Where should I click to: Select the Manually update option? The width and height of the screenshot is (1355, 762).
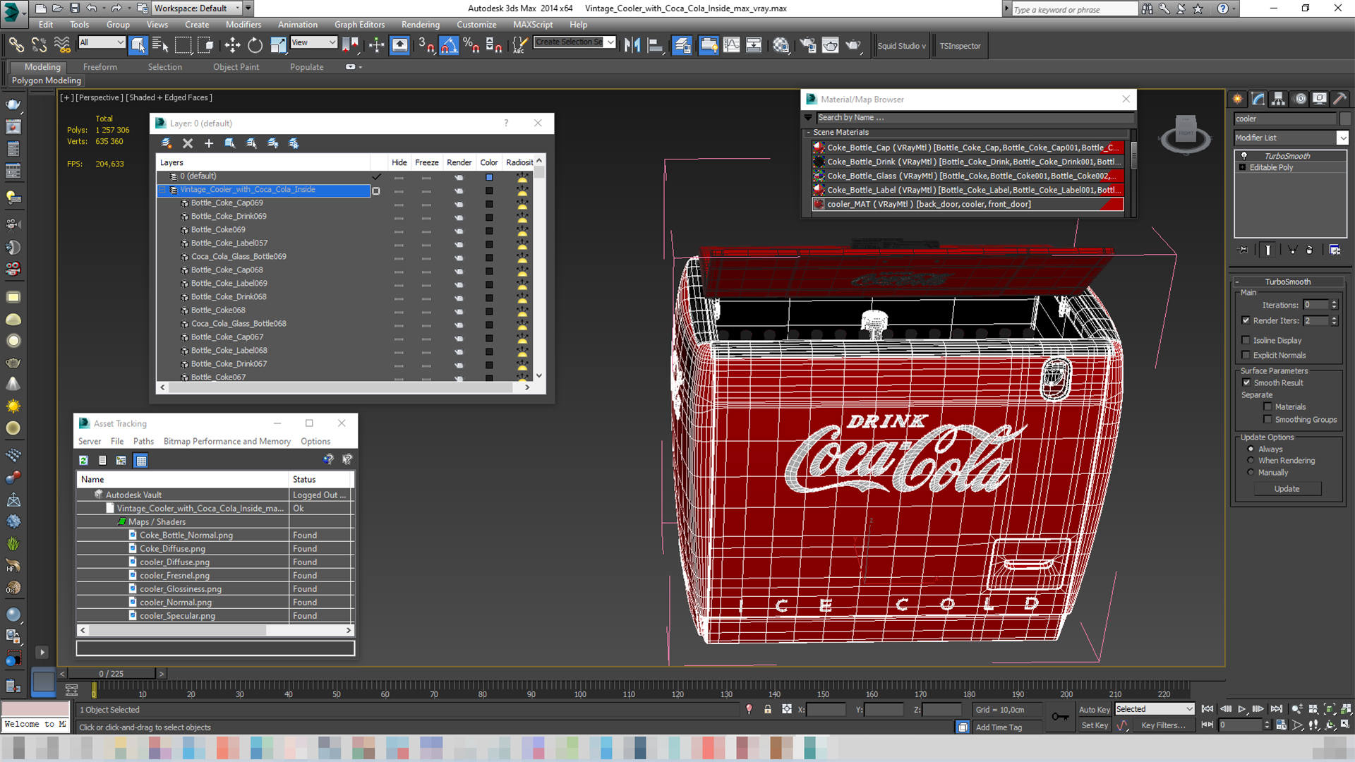pyautogui.click(x=1251, y=472)
